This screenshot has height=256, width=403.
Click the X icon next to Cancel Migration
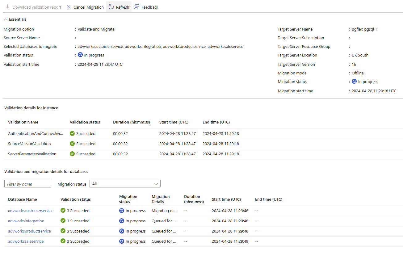(68, 7)
